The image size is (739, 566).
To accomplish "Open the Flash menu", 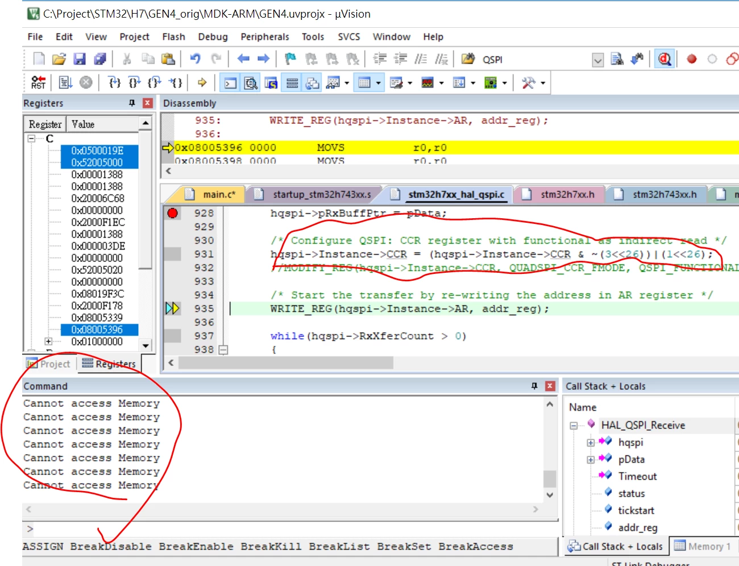I will click(173, 36).
